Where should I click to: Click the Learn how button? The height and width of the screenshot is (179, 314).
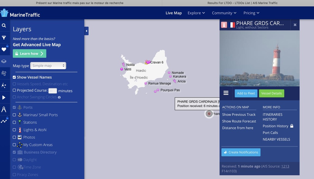click(29, 53)
